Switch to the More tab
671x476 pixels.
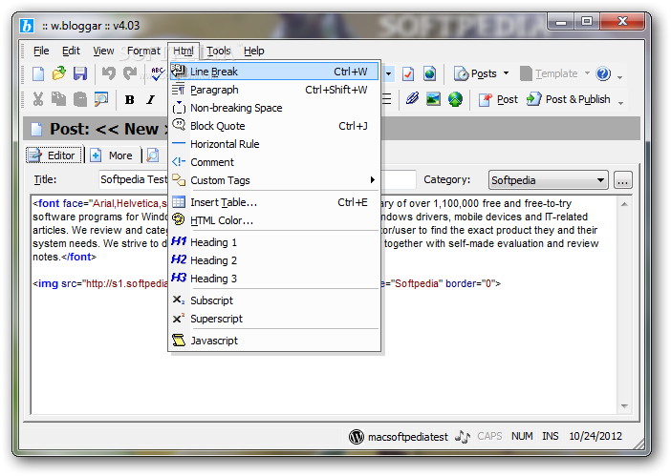point(113,155)
